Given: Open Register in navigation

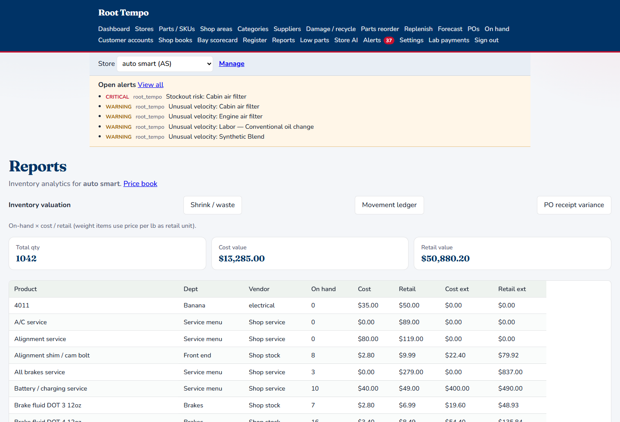Looking at the screenshot, I should 255,40.
